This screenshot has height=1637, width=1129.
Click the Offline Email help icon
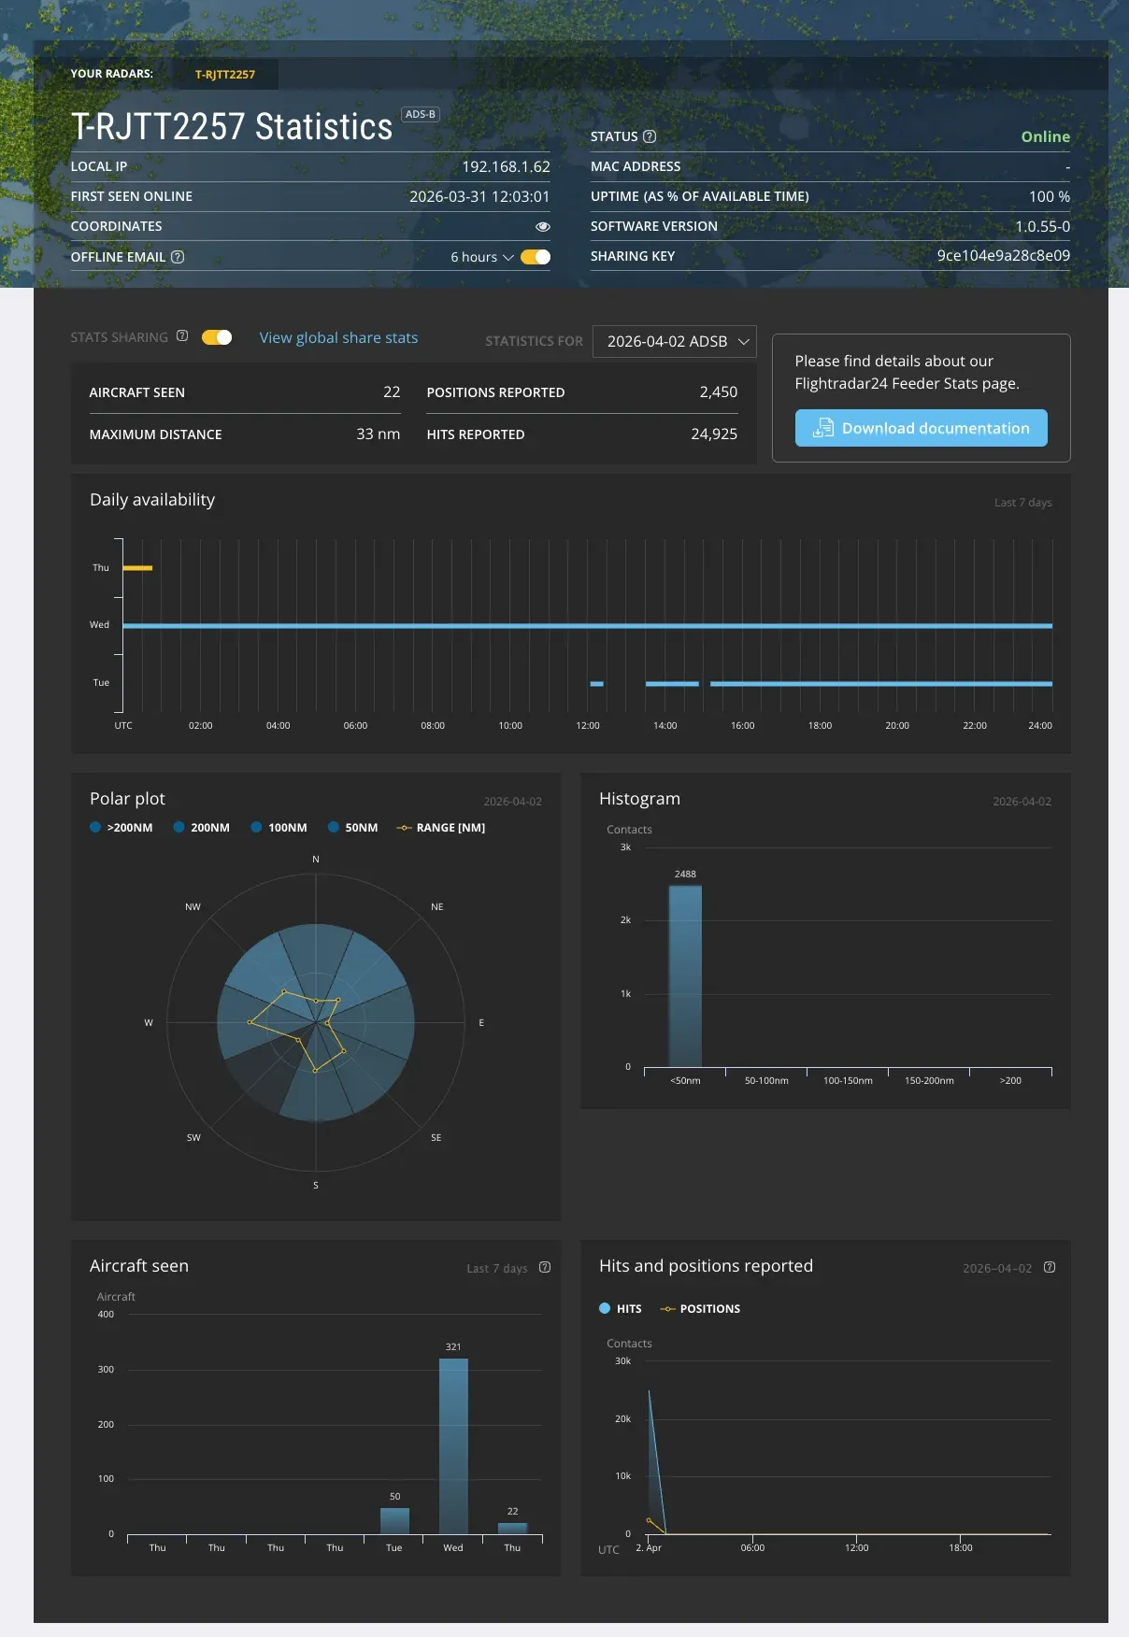pos(178,257)
